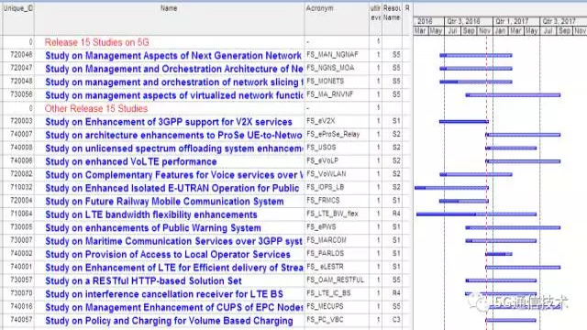The image size is (587, 330).
Task: Open 'Study on interference cancellation receiver for LTE BS'
Action: [x=164, y=294]
